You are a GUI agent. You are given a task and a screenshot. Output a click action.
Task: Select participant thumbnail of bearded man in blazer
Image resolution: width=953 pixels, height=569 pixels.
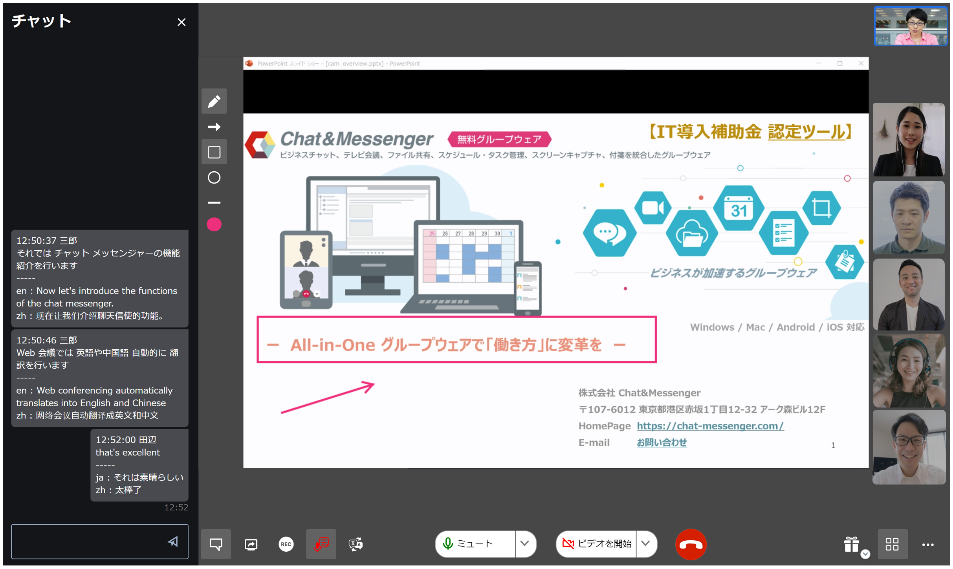click(909, 294)
